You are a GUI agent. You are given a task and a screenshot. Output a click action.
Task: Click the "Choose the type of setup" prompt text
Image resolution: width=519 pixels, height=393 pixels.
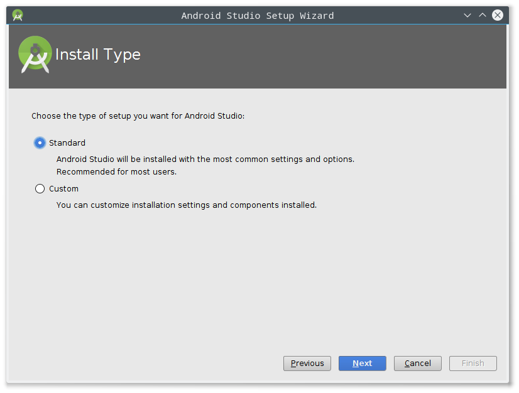138,116
